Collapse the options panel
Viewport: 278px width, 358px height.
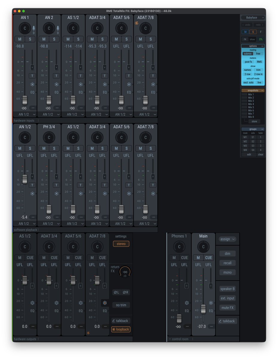(262, 46)
